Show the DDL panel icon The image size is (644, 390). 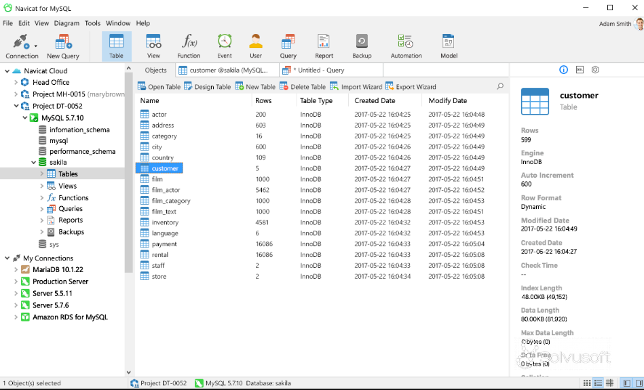[580, 70]
